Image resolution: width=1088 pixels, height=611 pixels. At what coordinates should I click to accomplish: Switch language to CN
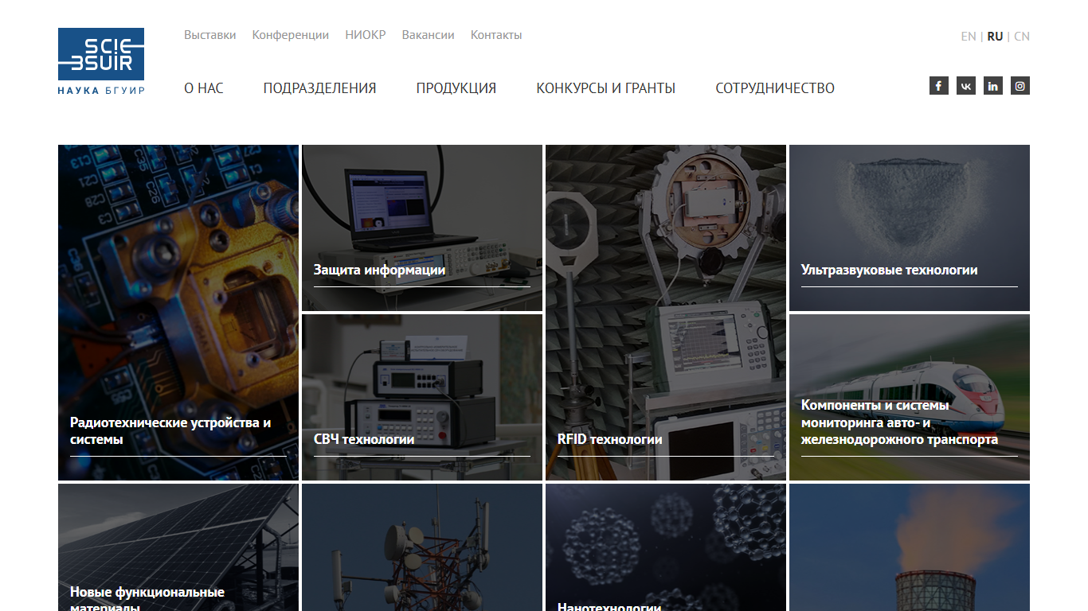click(1022, 37)
